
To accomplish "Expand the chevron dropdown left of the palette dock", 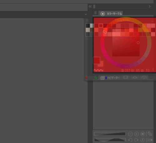I will (x=86, y=14).
